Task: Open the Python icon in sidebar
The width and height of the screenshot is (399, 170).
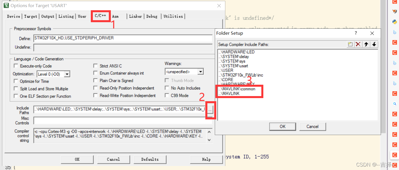Action: point(395,22)
